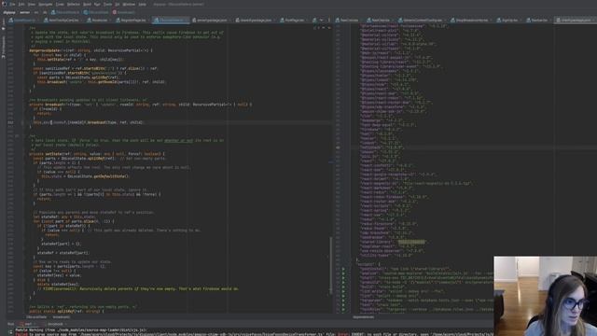This screenshot has height=336, width=597.
Task: Switch to the SignUp.tsx tab
Action: tap(507, 20)
